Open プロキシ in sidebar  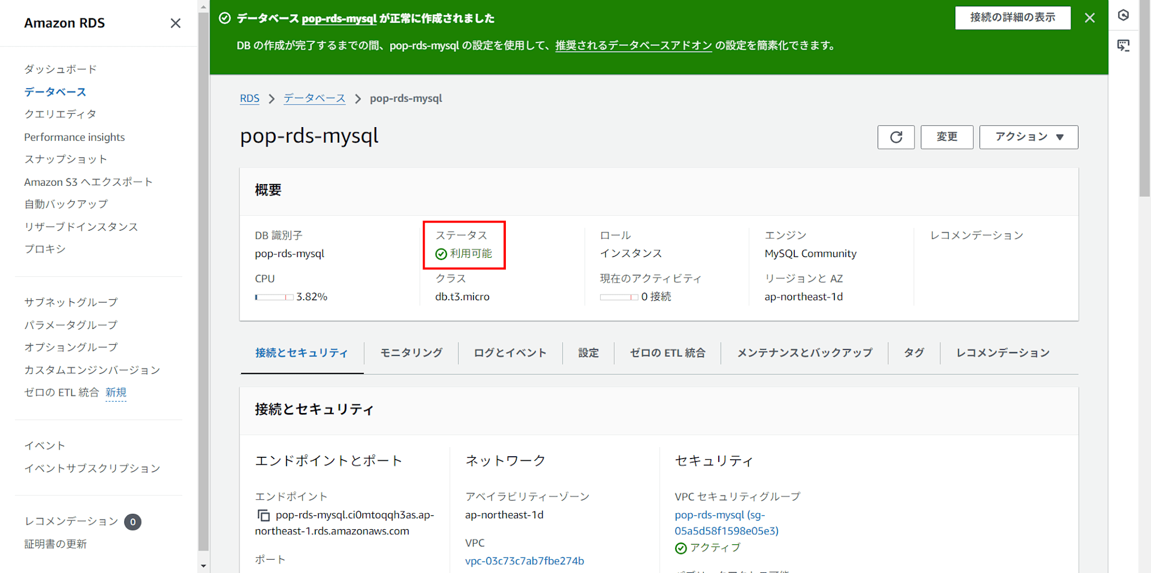45,249
